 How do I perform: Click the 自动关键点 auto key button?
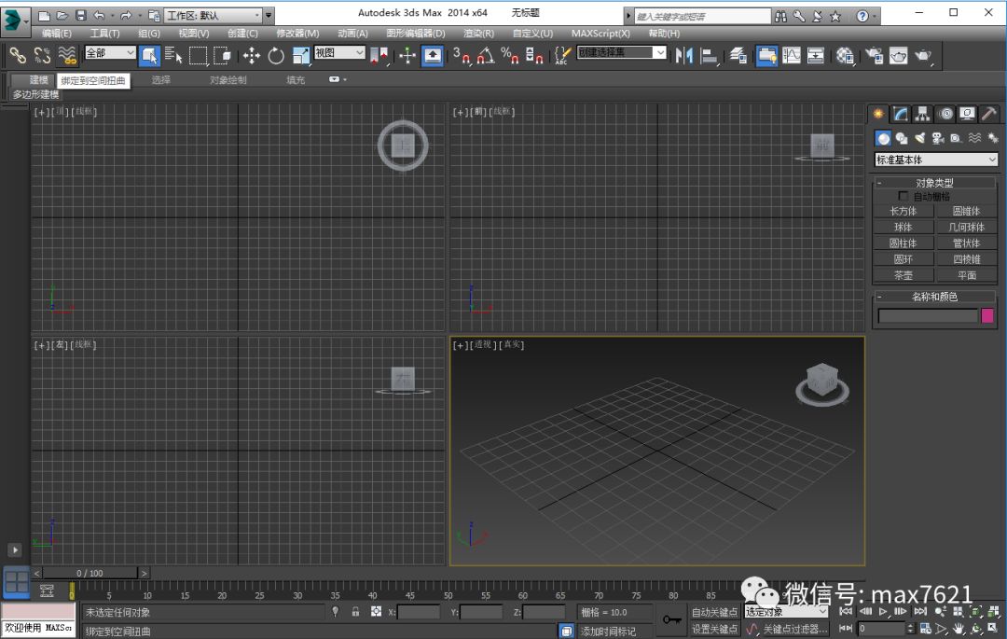714,612
